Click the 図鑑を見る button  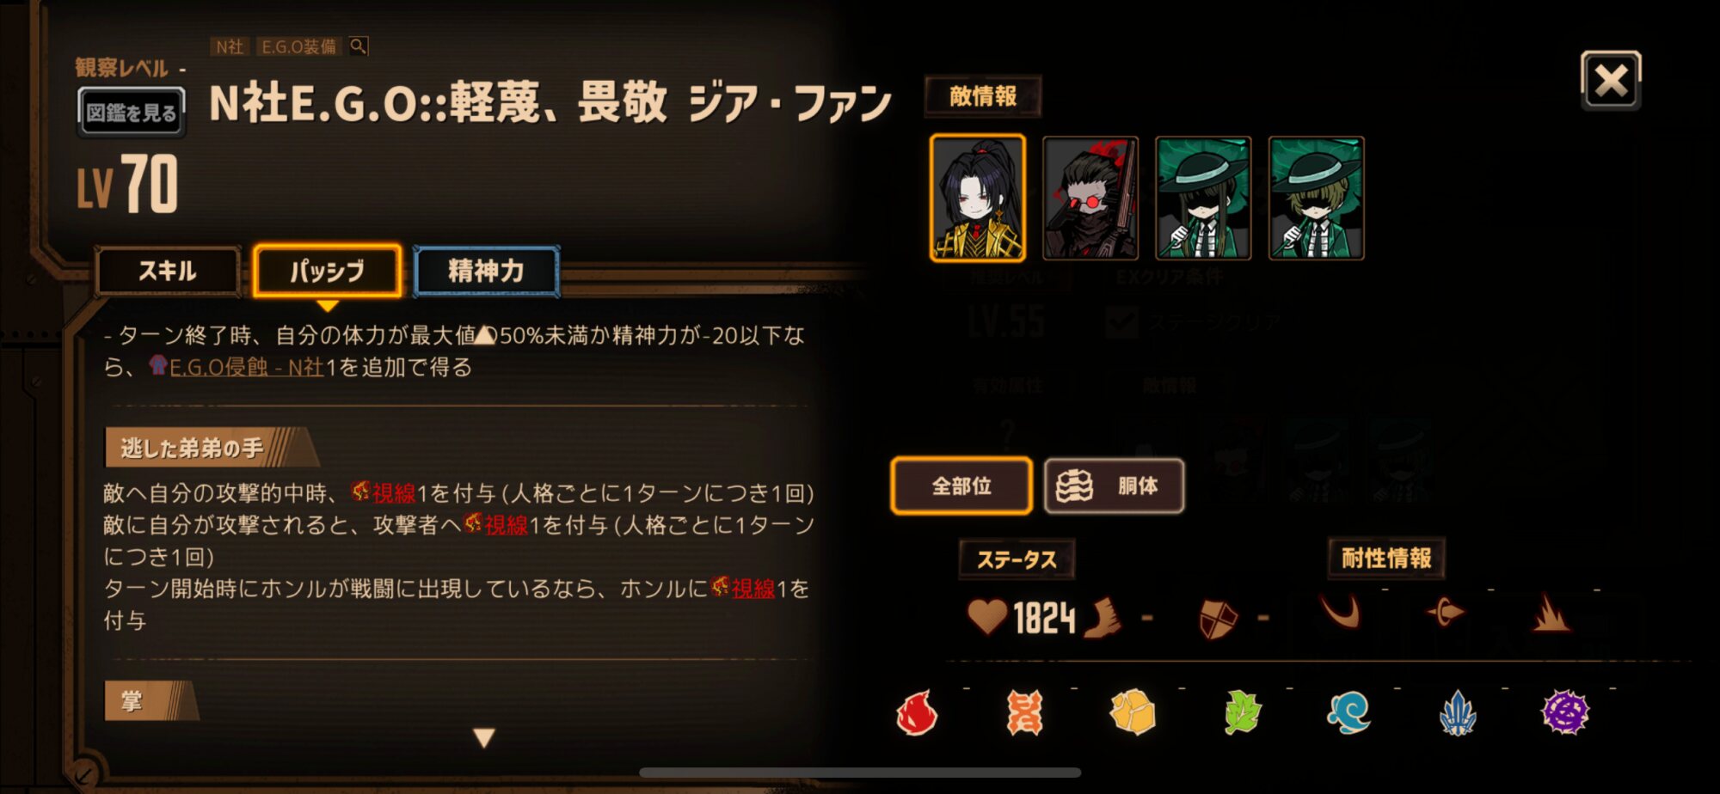click(x=132, y=113)
